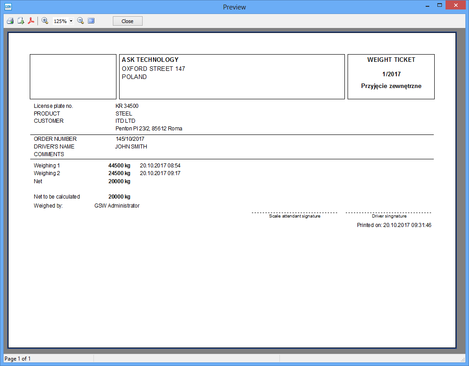Click the WEIGHT TICKET header box

pyautogui.click(x=391, y=76)
